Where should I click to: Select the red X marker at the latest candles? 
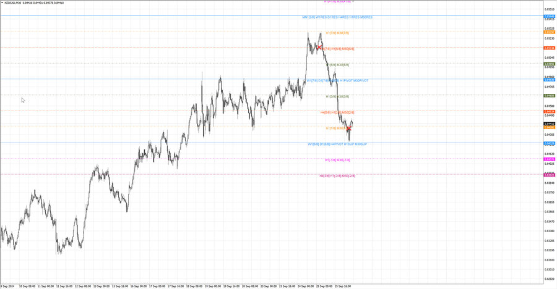348,128
